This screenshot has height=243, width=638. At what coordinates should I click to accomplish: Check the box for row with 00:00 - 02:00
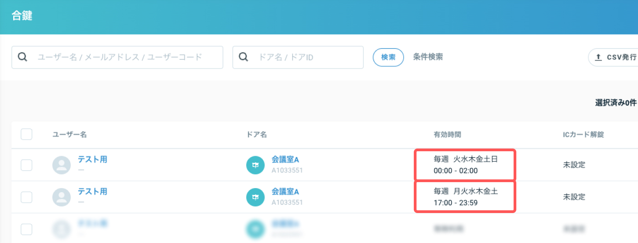tap(26, 165)
